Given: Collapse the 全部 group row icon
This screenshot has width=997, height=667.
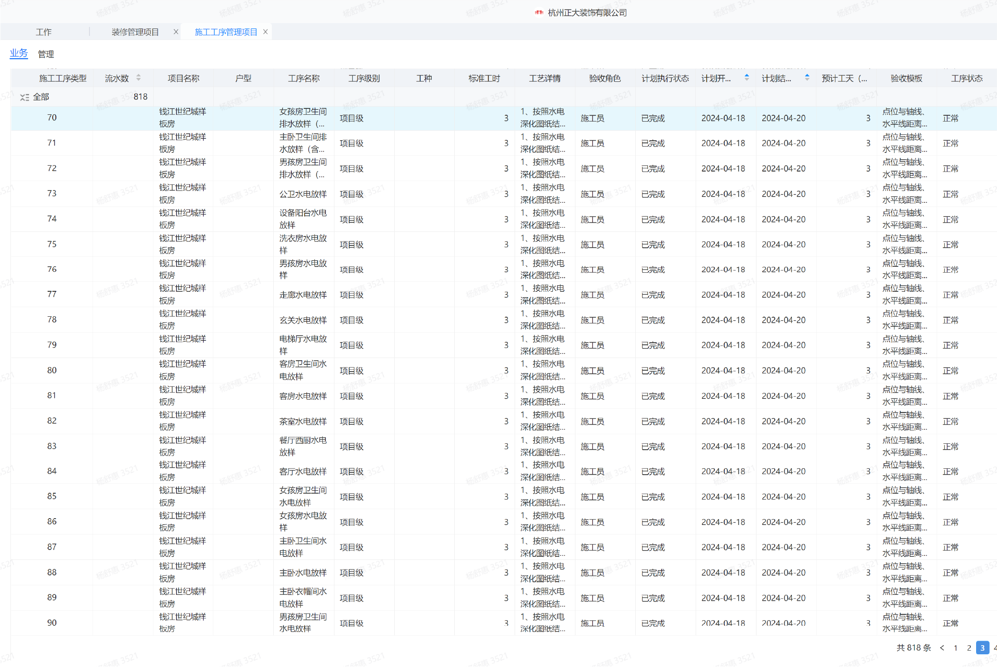Looking at the screenshot, I should pyautogui.click(x=25, y=97).
